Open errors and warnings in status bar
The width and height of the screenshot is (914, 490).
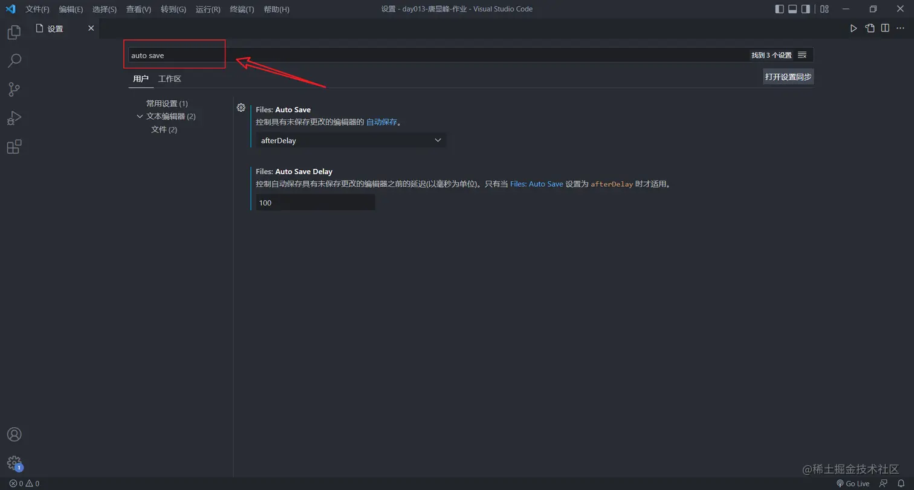24,483
